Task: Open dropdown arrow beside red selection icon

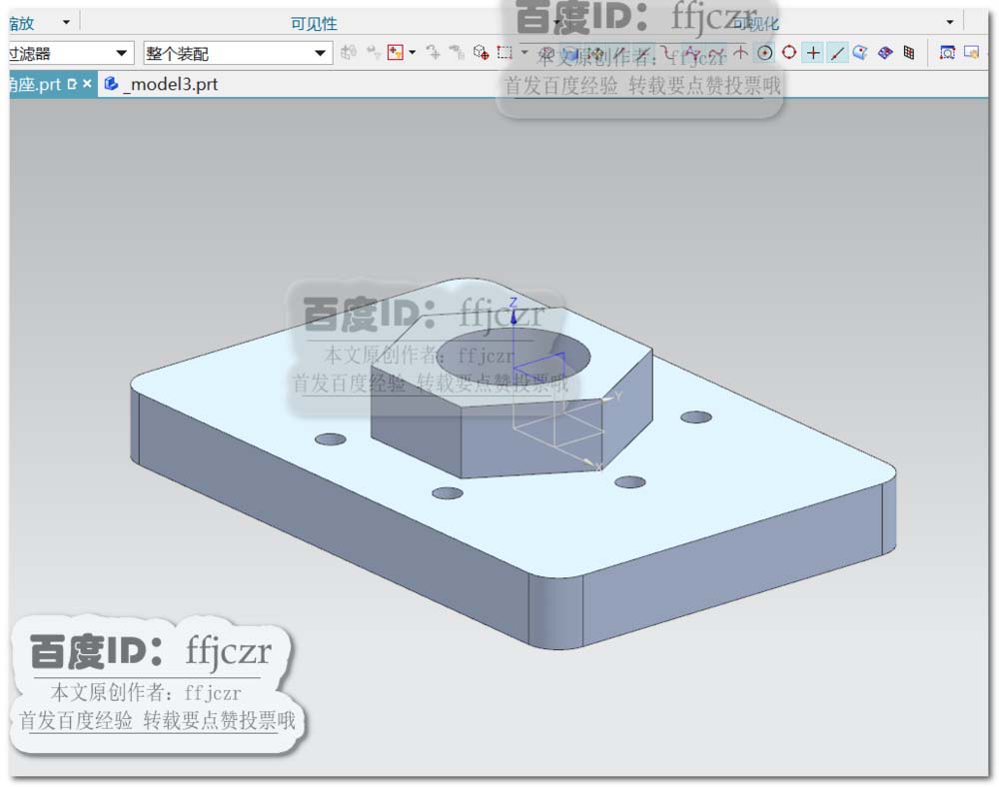Action: 413,52
